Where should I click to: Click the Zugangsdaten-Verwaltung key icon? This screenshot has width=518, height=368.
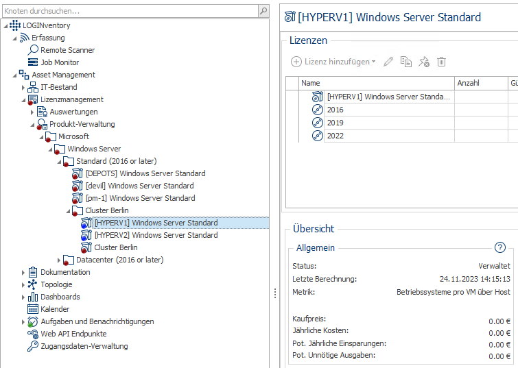pos(33,346)
